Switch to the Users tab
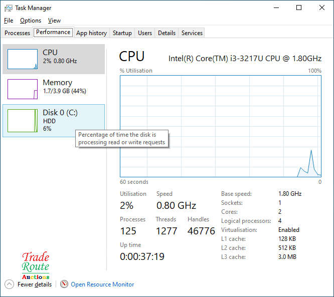This screenshot has height=297, width=334. tap(145, 33)
